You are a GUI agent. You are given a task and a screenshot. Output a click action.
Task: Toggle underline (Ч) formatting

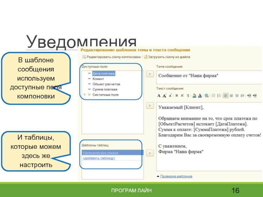188,96
